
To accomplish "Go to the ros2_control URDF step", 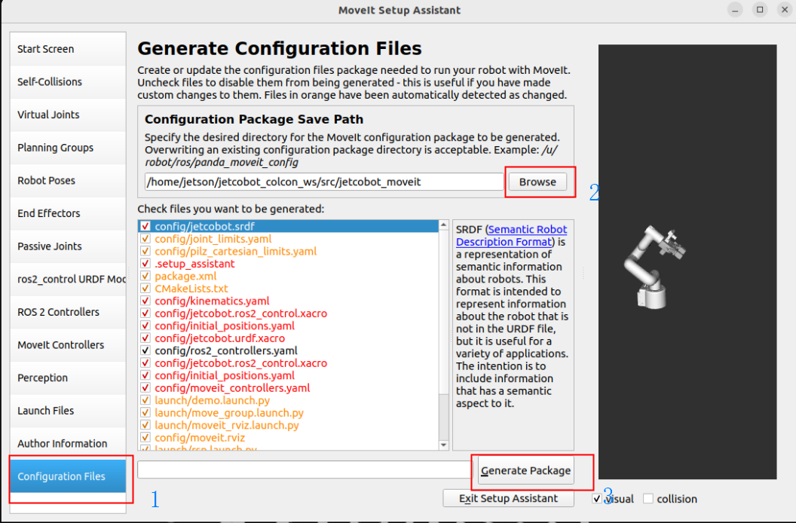I will pos(68,280).
